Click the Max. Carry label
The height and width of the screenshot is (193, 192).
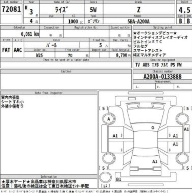click(x=120, y=40)
